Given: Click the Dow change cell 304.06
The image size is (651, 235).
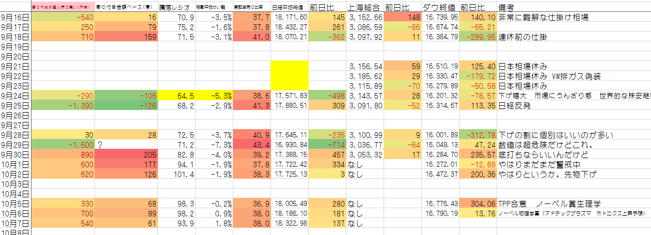Looking at the screenshot, I should pos(478,203).
